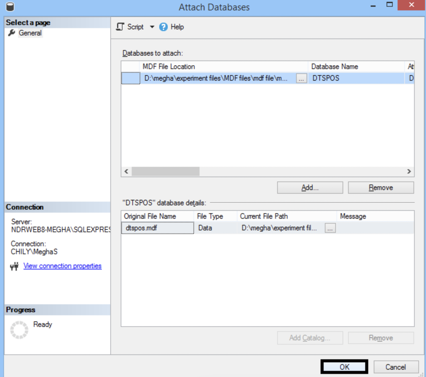This screenshot has height=377, width=426.
Task: Click the database icon in title bar
Action: tap(10, 7)
